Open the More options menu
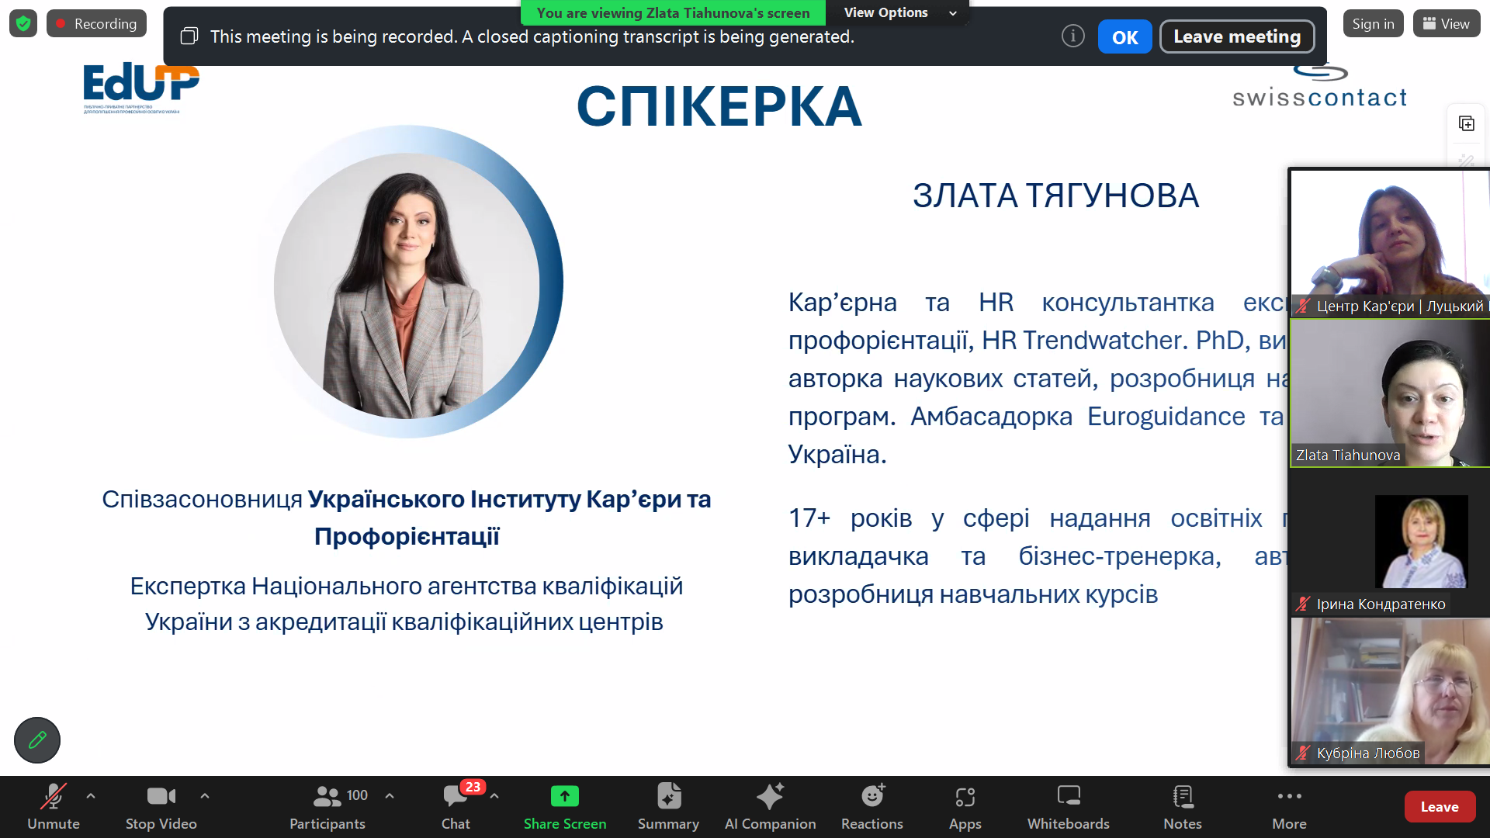1490x838 pixels. pyautogui.click(x=1288, y=806)
